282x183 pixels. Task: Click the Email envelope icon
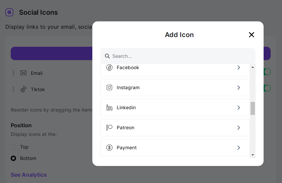click(23, 73)
